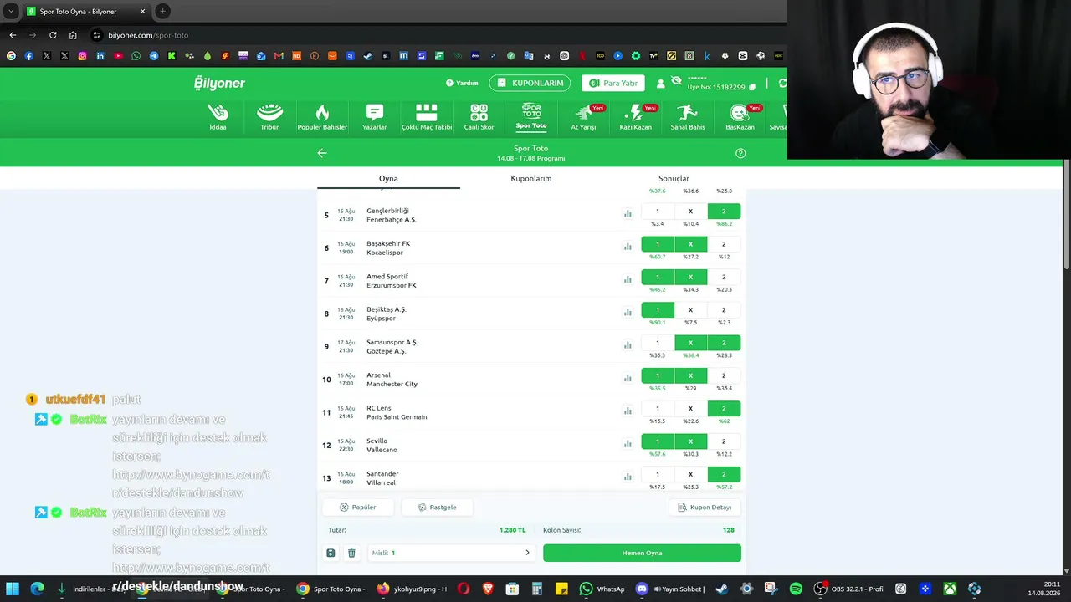
Task: Copy the member number with copy icon
Action: [x=752, y=87]
